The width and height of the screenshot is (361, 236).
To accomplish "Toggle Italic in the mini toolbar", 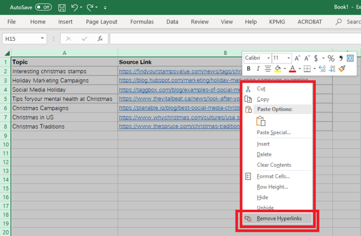I will tap(257, 69).
